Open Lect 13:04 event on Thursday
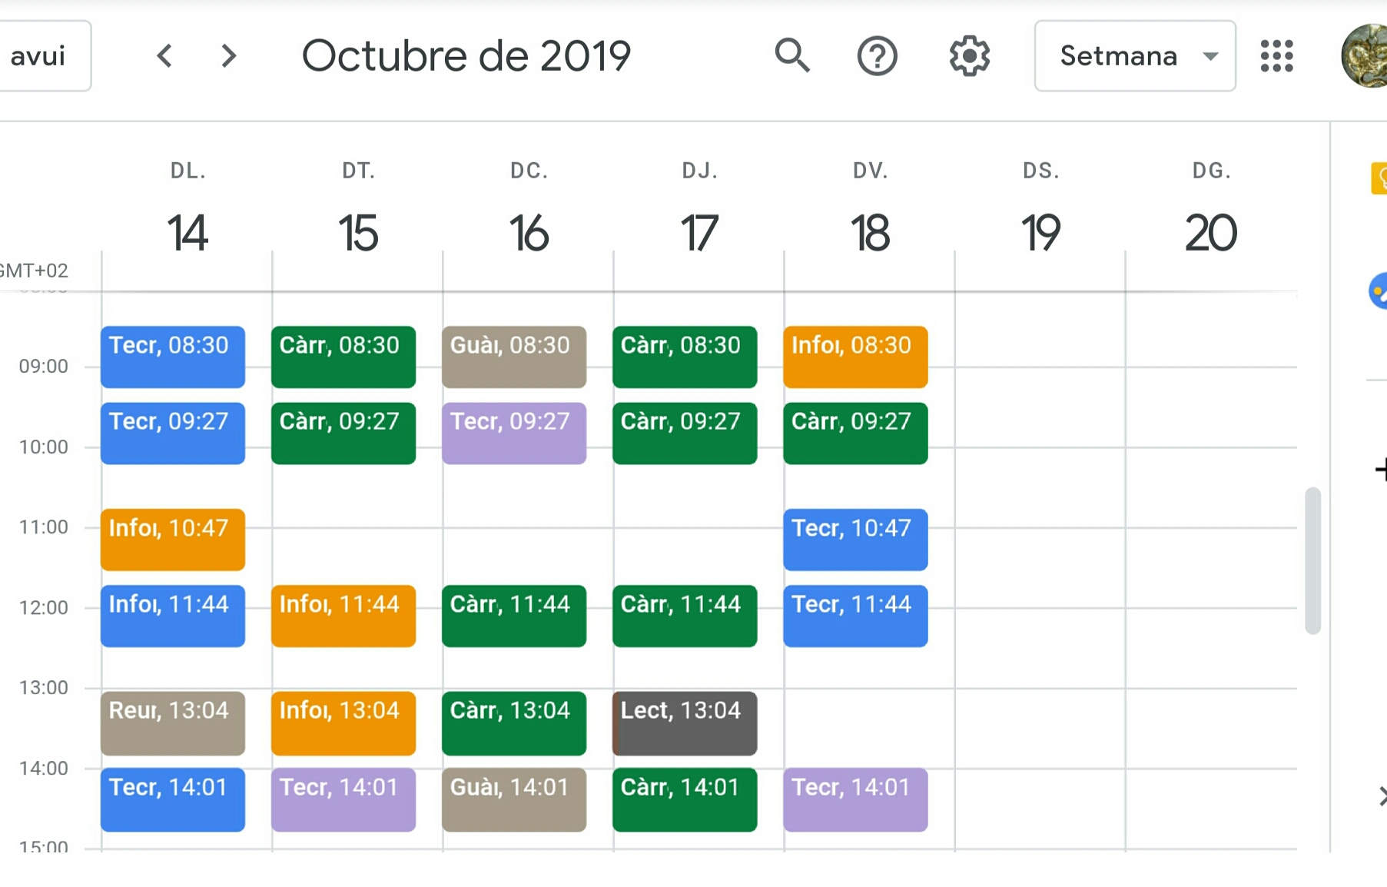 click(685, 723)
